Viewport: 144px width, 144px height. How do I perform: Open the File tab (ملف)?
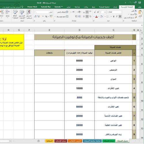(139, 7)
